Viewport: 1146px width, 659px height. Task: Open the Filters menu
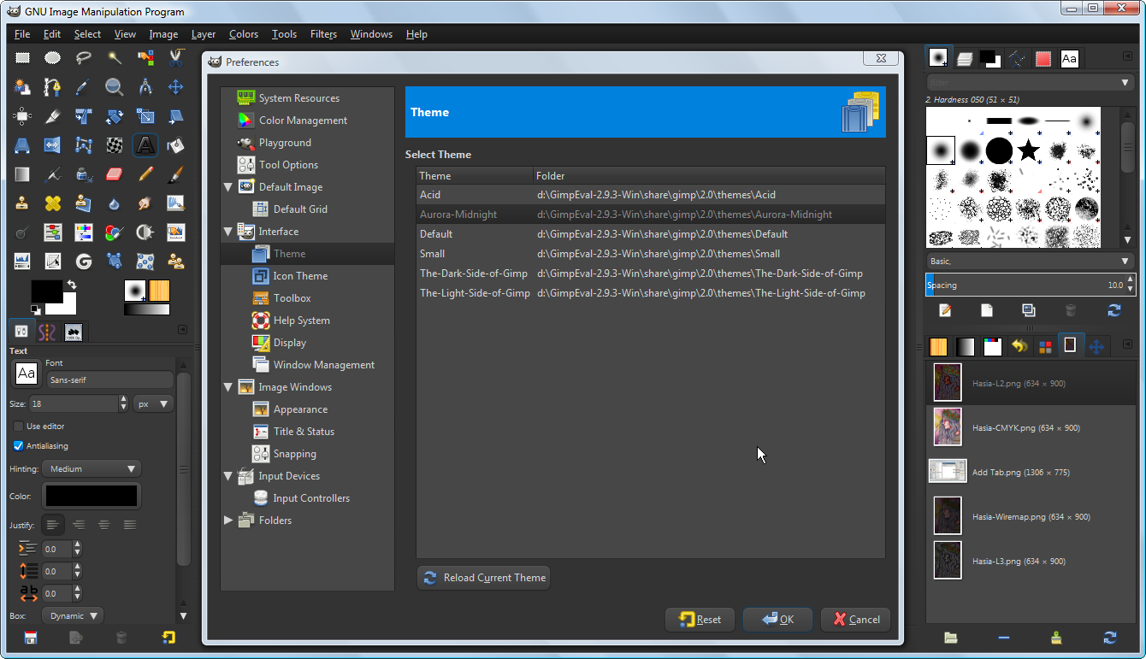(x=323, y=34)
